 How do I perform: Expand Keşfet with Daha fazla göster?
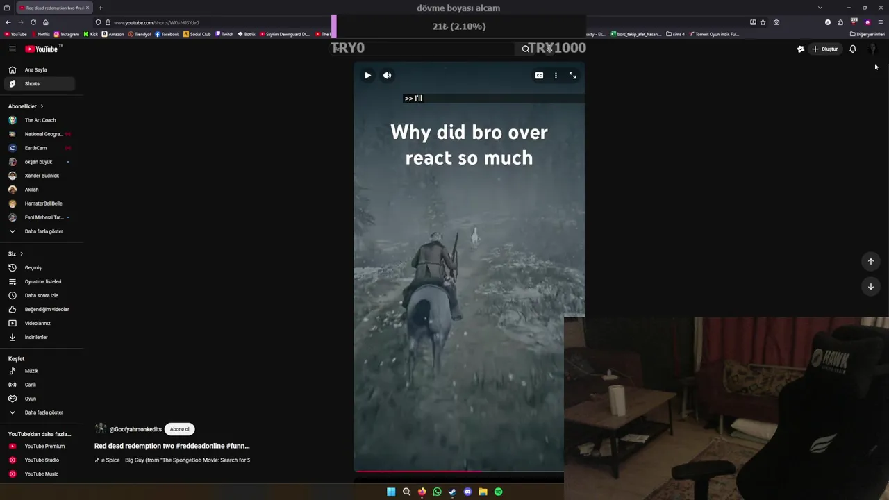coord(40,412)
